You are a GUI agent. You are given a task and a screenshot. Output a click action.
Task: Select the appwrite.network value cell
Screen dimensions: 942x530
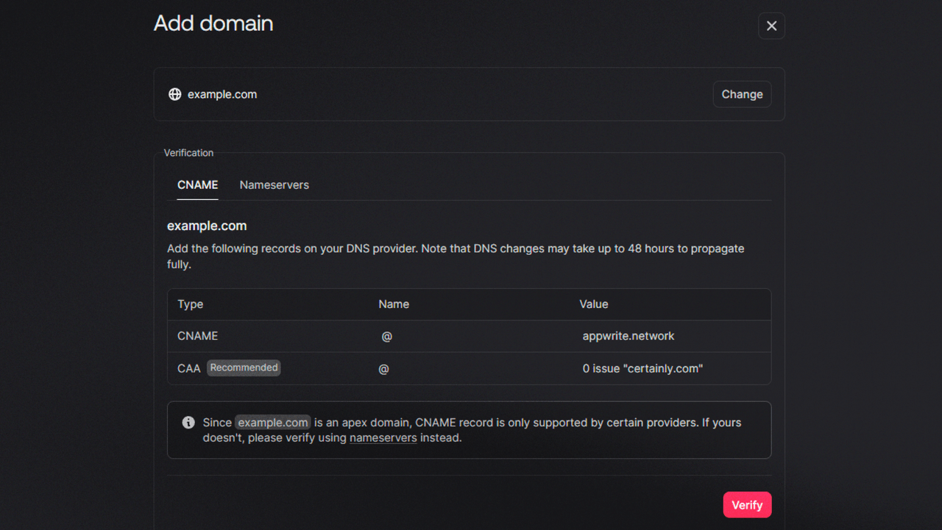[628, 336]
